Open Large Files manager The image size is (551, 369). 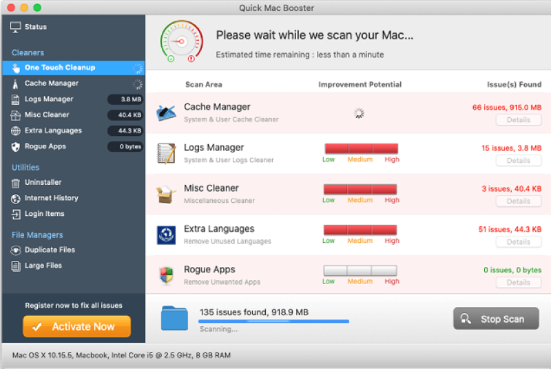[43, 266]
